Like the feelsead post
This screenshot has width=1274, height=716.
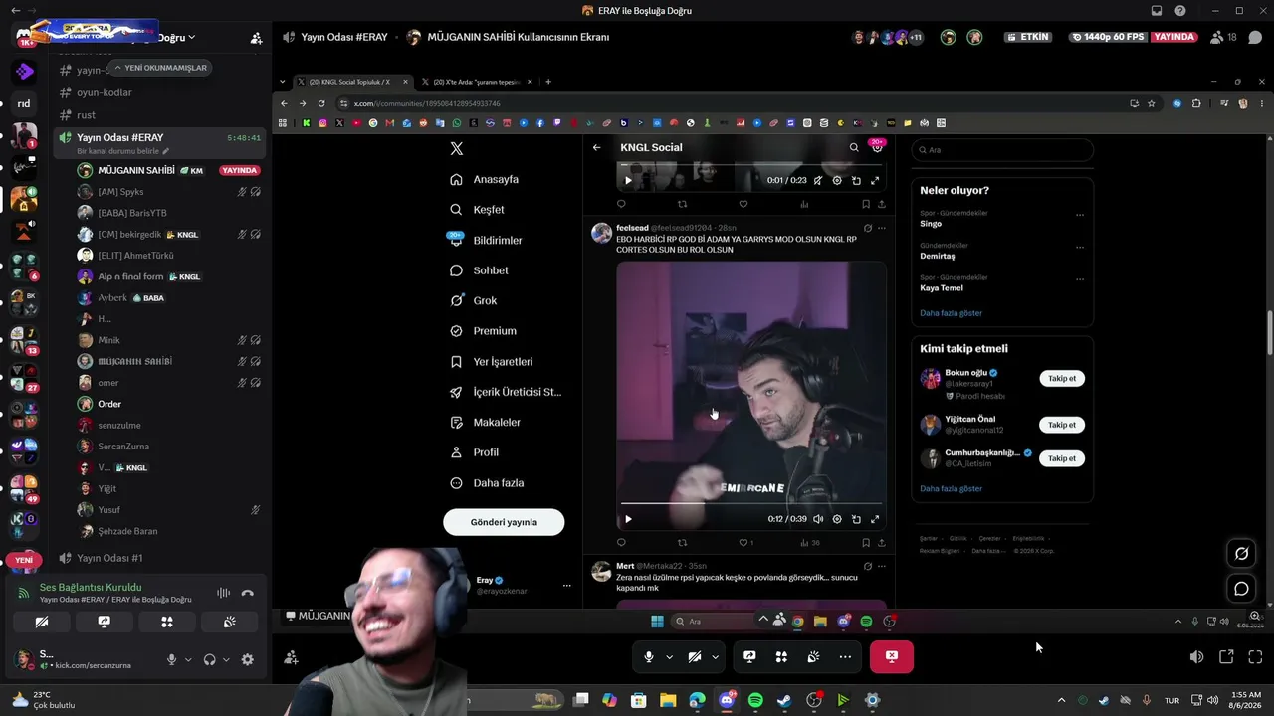click(745, 543)
